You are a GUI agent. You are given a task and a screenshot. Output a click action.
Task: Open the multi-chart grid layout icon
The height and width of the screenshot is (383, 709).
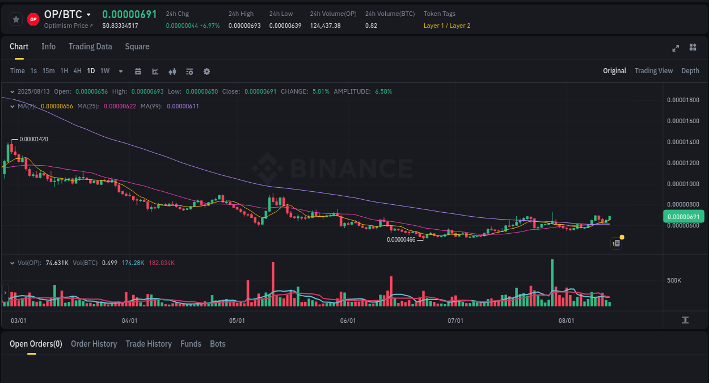pos(693,47)
